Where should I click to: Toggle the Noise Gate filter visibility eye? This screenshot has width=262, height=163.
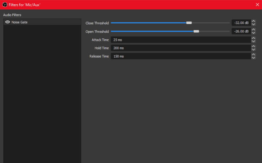pos(7,22)
